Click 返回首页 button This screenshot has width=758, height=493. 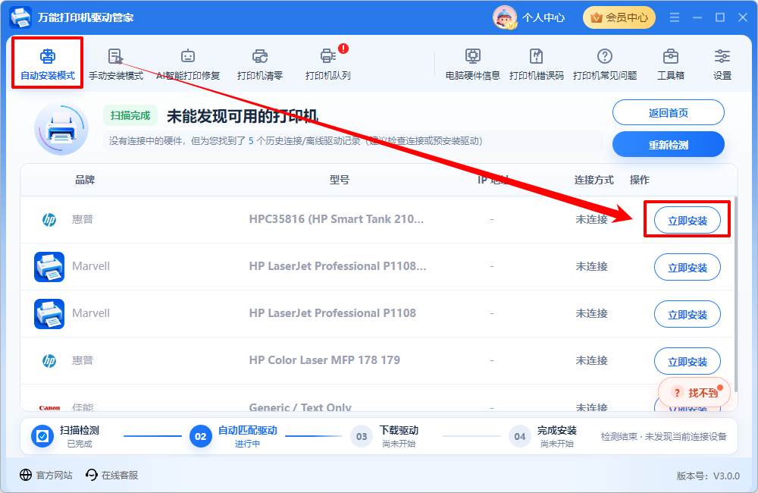tap(668, 113)
